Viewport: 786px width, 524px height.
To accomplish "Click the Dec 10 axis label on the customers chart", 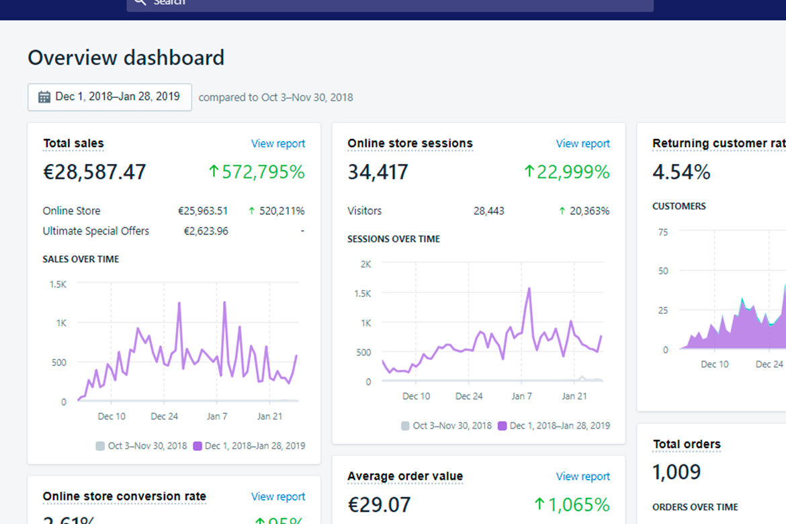I will [714, 364].
